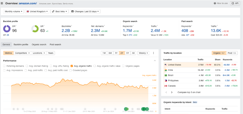Click the DR purple donut chart icon
This screenshot has height=114, width=243.
point(7,29)
